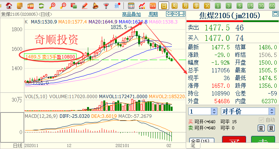279x149 pixels.
Task: Select the red pencil drawing tool
Action: pos(85,6)
